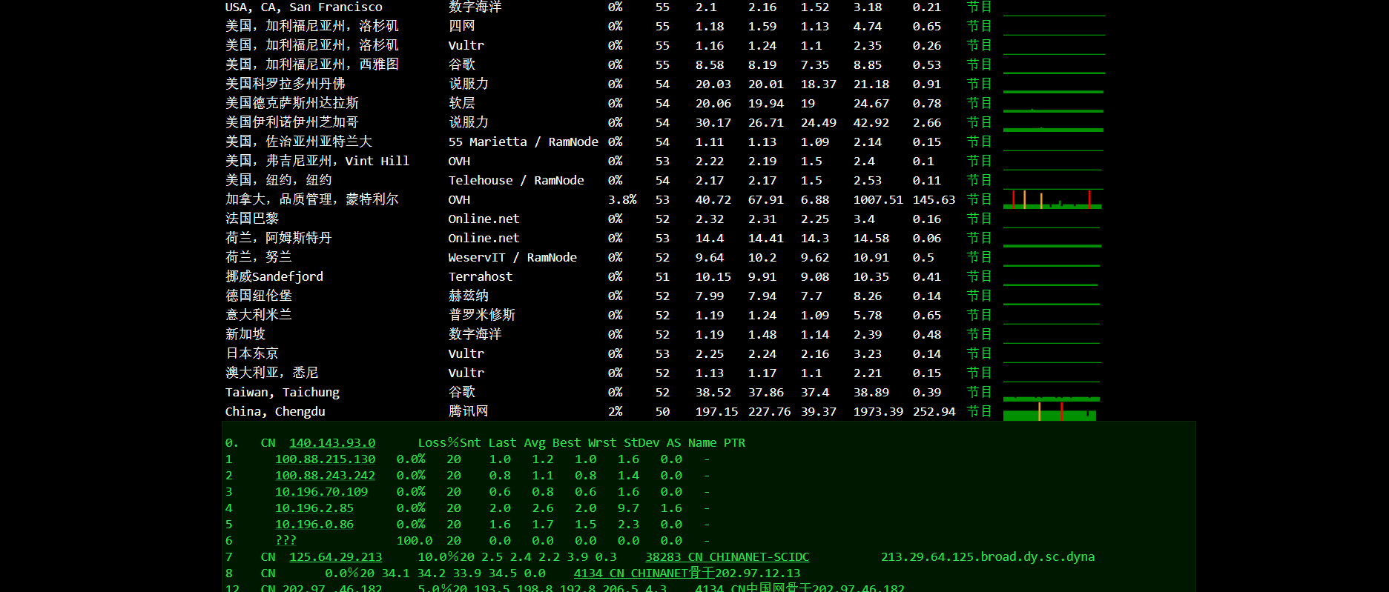The height and width of the screenshot is (592, 1389).
Task: Open the 节目 link for 美国科罗拉多州丹佛 row
Action: pyautogui.click(x=979, y=84)
